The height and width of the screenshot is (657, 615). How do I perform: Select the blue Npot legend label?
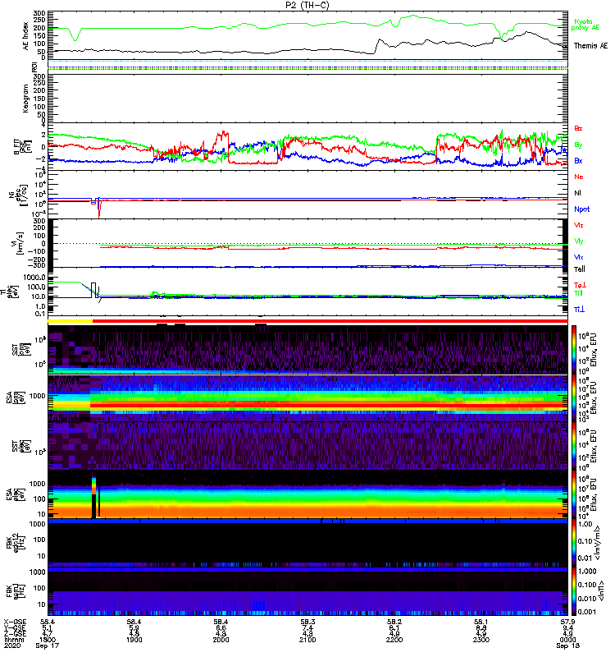(582, 209)
